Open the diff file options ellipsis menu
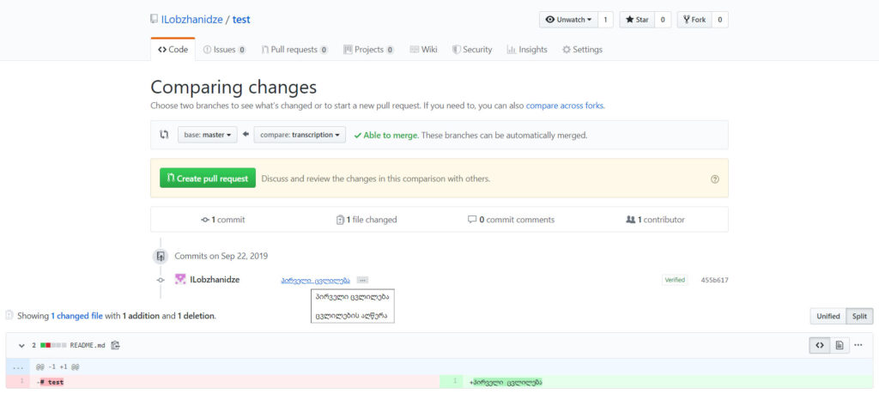This screenshot has width=879, height=406. (858, 345)
